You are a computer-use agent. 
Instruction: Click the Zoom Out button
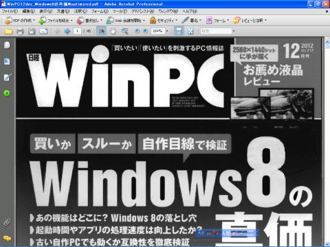pyautogui.click(x=137, y=31)
